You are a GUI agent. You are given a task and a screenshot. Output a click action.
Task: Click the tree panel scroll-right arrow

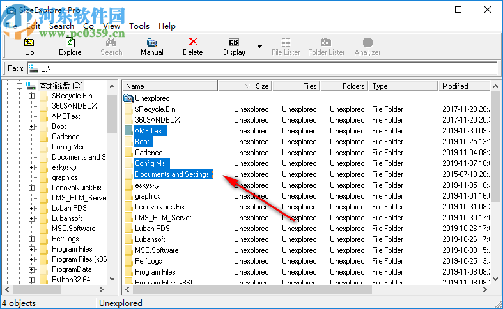pos(102,289)
